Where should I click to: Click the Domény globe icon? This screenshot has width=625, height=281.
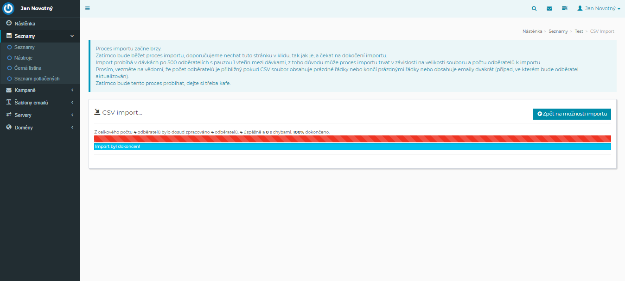click(9, 128)
